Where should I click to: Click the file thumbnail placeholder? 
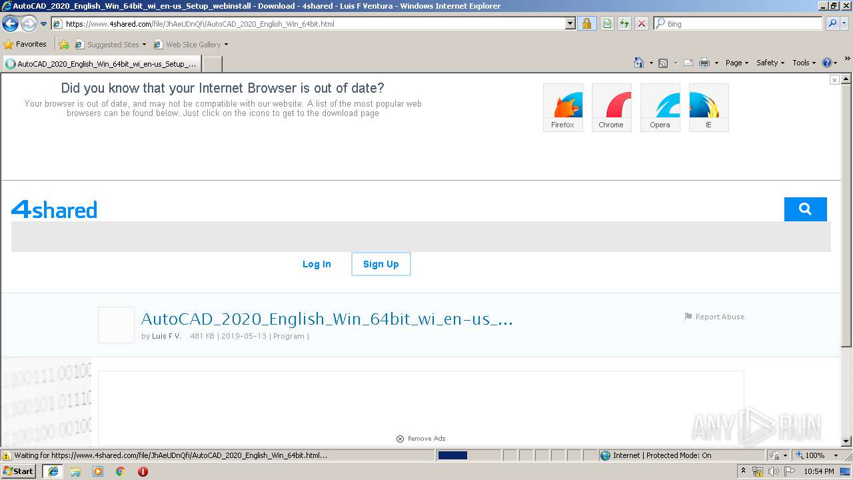(x=116, y=325)
